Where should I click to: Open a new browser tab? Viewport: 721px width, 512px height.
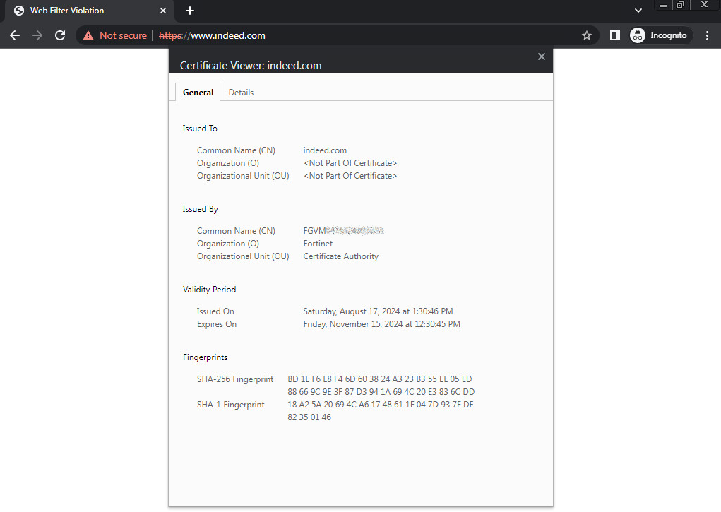coord(189,11)
